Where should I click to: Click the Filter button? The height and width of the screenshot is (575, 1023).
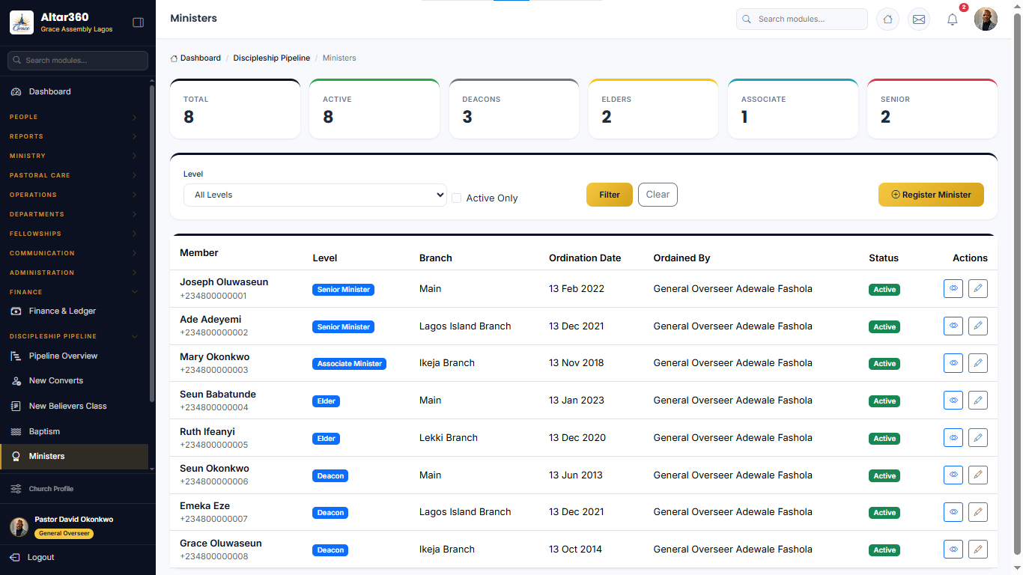pyautogui.click(x=610, y=195)
